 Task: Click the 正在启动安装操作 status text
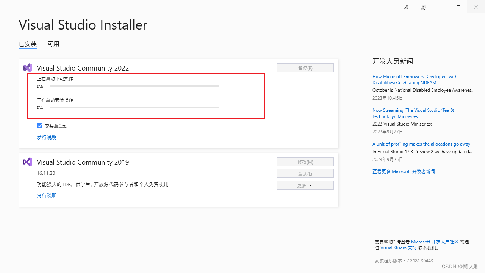(x=55, y=100)
